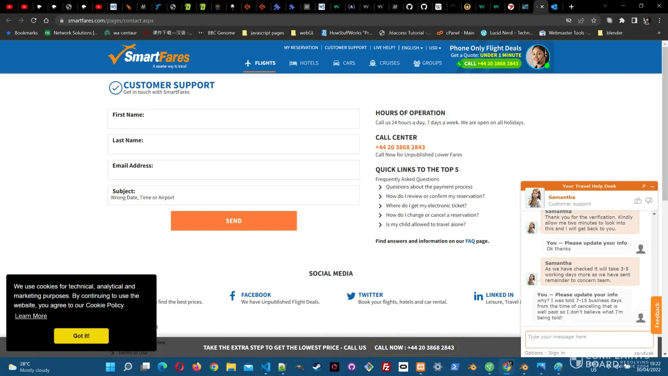Click the FAQ page link

[x=470, y=241]
